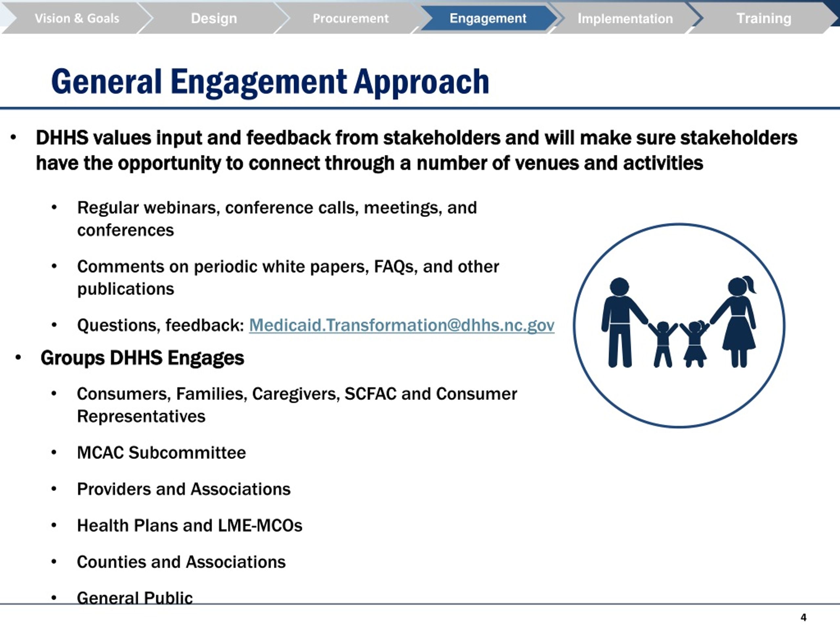This screenshot has width=840, height=630.
Task: Click the slide page number 4
Action: pyautogui.click(x=804, y=618)
